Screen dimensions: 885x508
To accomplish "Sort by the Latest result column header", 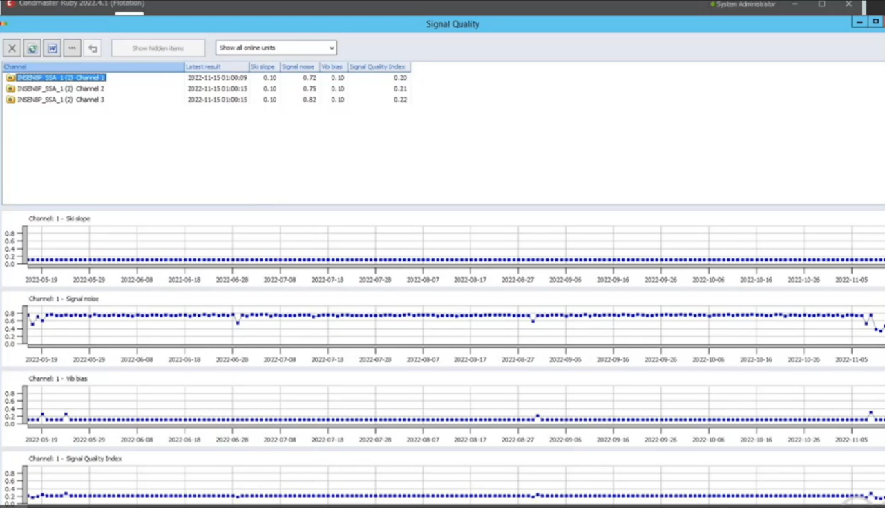I will coord(216,67).
